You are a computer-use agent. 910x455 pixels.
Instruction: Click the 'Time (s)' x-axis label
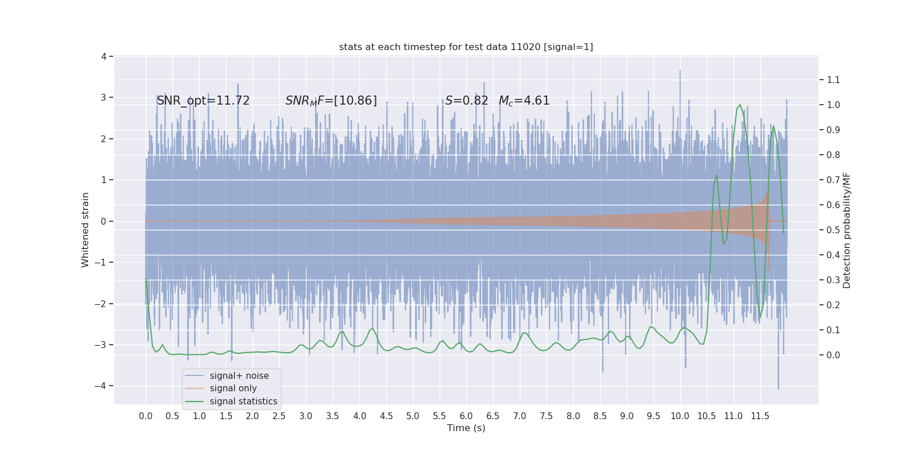point(466,428)
